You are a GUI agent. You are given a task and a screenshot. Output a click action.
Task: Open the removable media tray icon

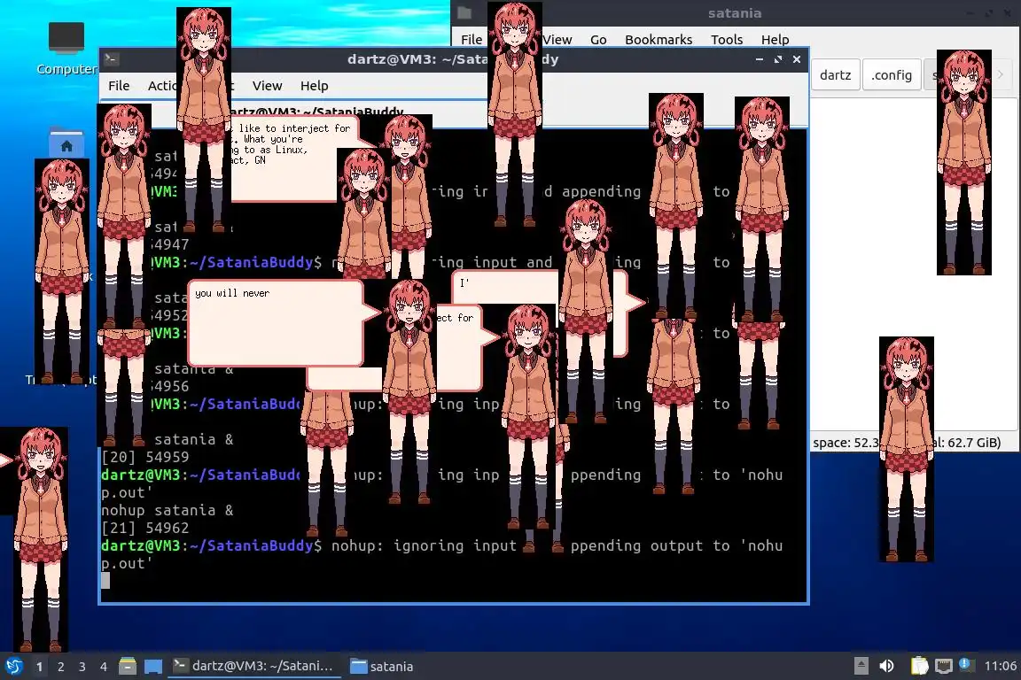click(861, 666)
